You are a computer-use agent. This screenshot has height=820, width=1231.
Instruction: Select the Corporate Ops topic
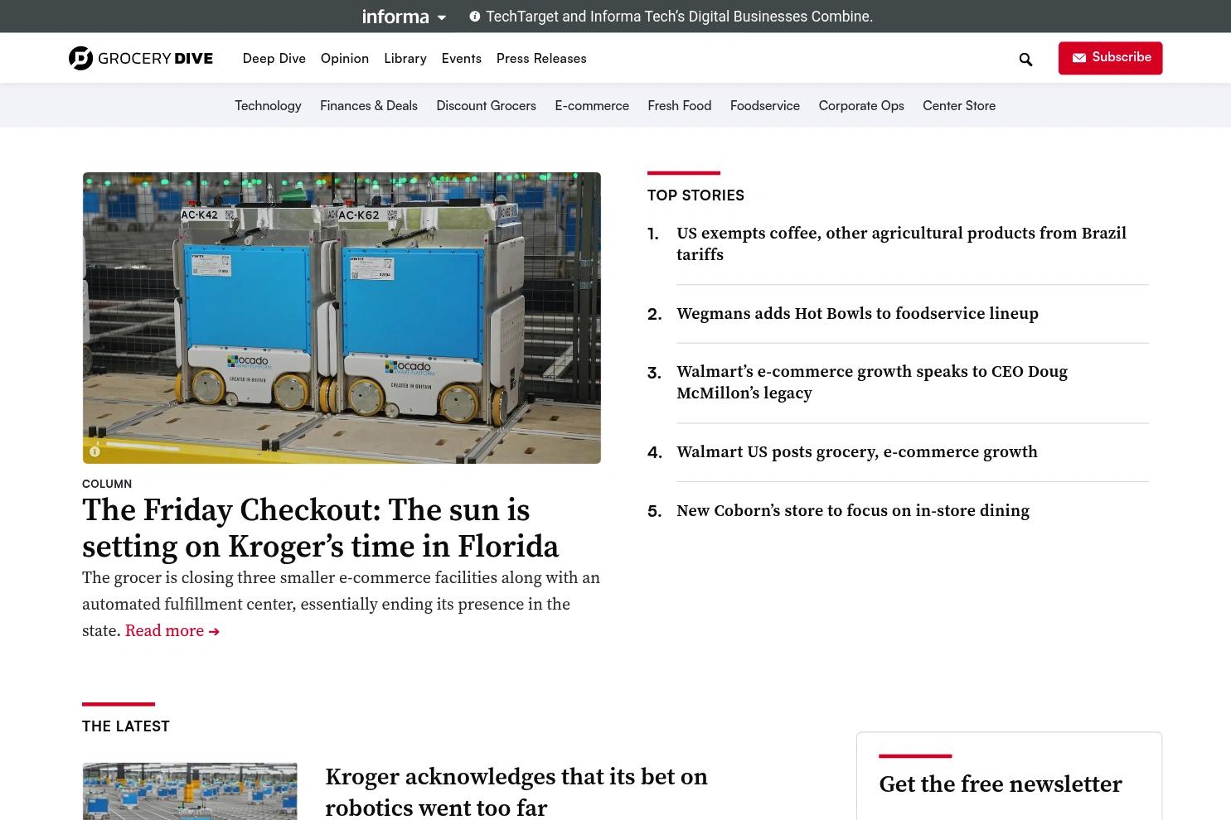point(861,105)
